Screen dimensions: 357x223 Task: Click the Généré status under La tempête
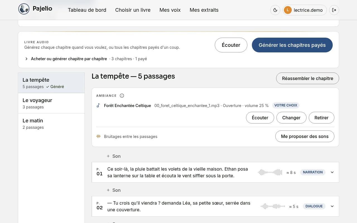[x=55, y=87]
